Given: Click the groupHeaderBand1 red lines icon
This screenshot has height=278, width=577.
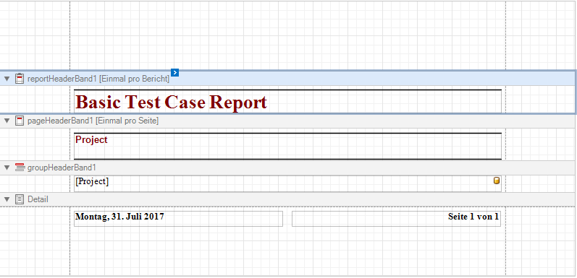Looking at the screenshot, I should coord(20,168).
